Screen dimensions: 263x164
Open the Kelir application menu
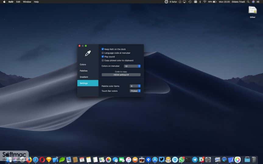pyautogui.click(x=11, y=2)
